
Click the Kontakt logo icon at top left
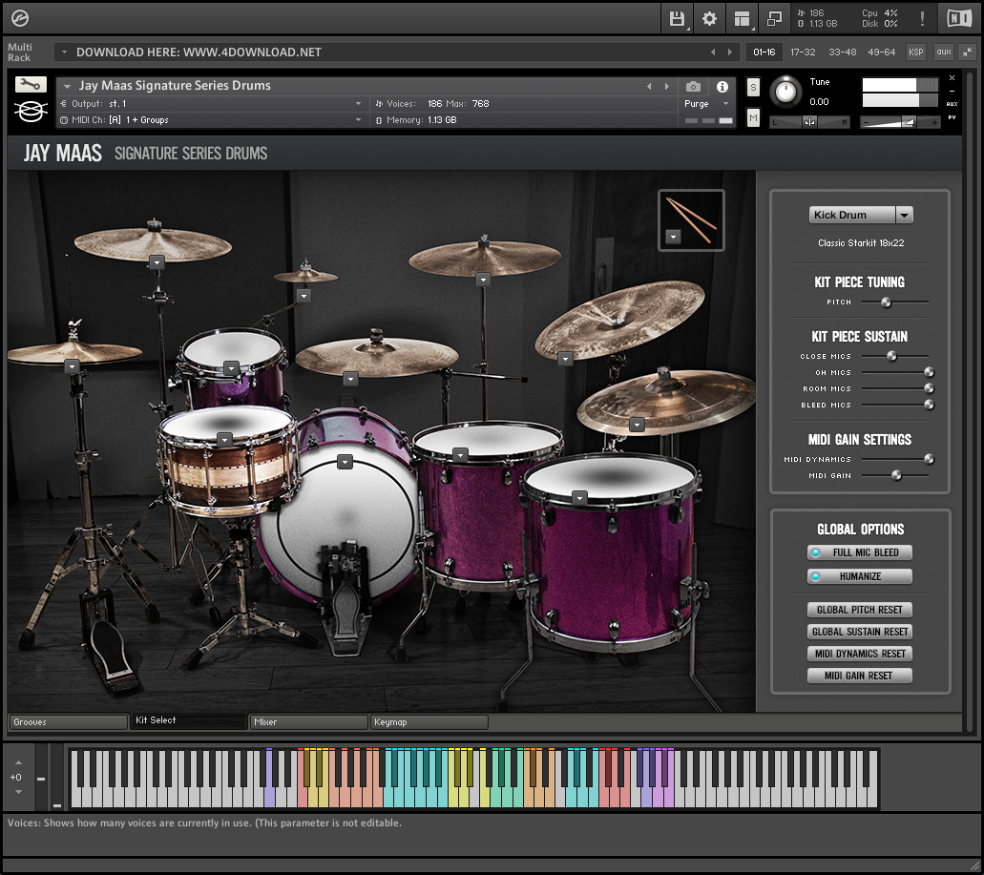coord(20,18)
